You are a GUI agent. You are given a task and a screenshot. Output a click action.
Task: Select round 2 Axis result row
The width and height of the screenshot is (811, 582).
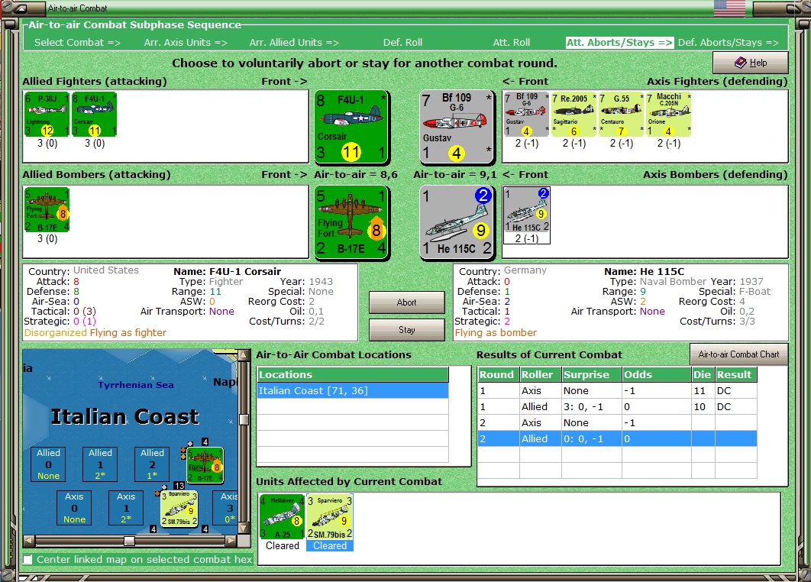point(617,422)
